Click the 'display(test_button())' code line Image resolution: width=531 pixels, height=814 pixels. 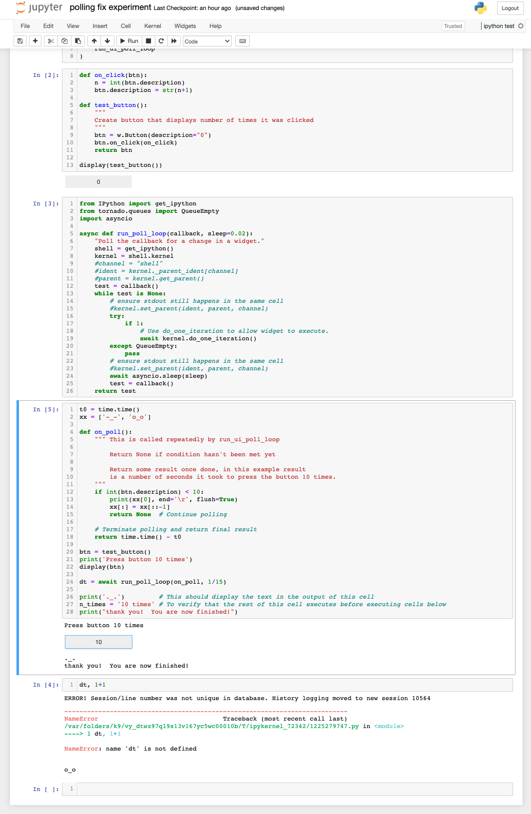[120, 165]
